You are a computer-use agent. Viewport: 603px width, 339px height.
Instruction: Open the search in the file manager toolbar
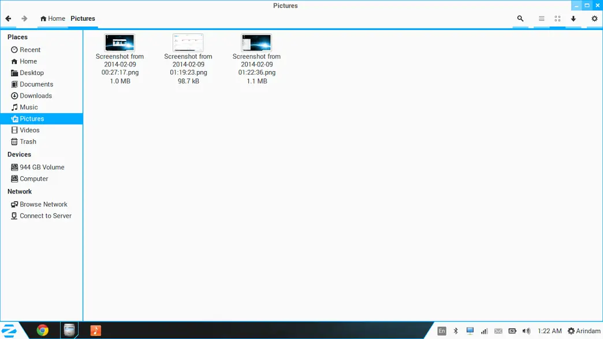(x=520, y=18)
